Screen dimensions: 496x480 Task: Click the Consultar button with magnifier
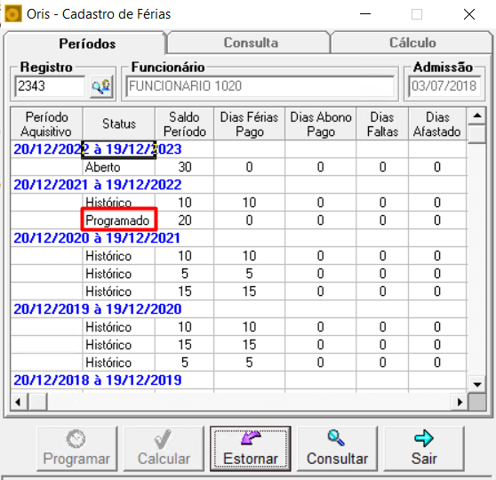tap(337, 449)
